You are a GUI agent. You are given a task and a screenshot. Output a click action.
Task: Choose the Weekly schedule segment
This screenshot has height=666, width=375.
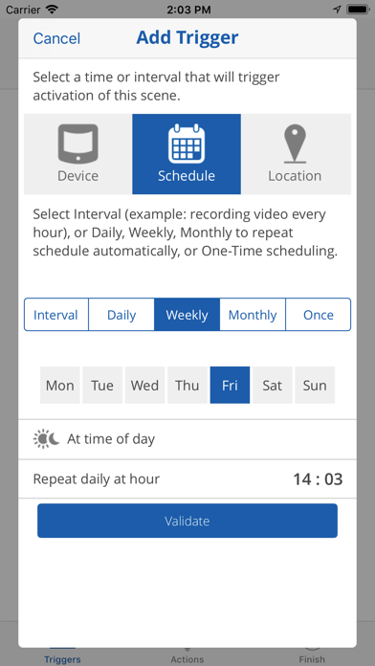pos(187,315)
